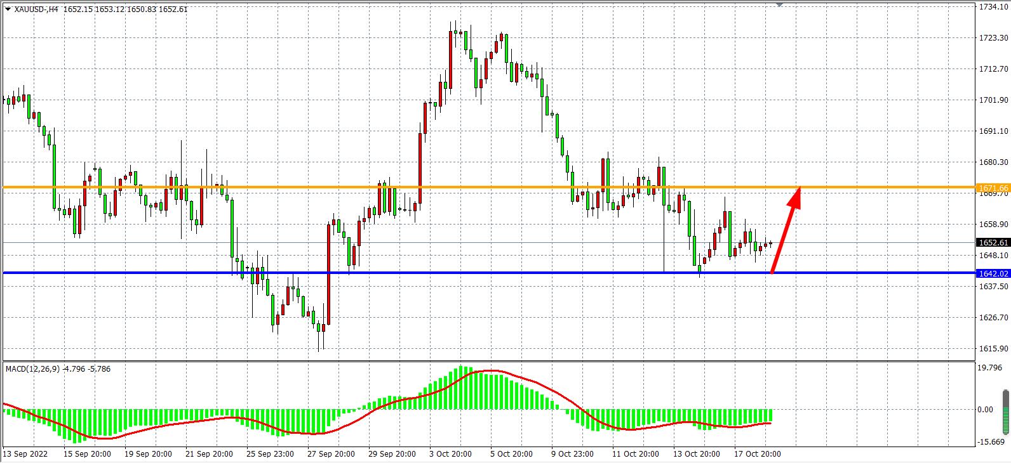Image resolution: width=1011 pixels, height=463 pixels.
Task: Click the grey chart shift triangle marker
Action: (779, 4)
